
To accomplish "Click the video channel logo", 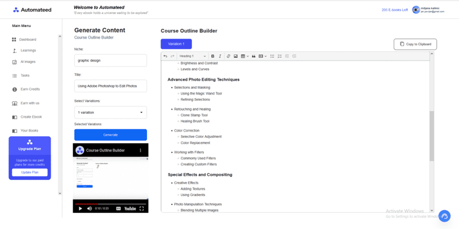I will point(80,150).
